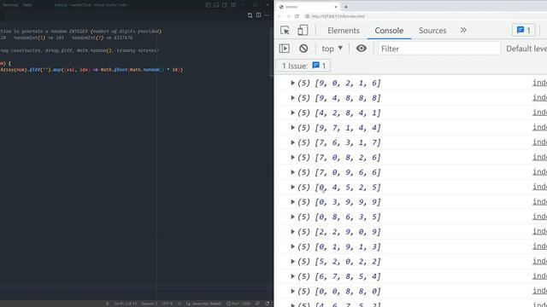The image size is (547, 307).
Task: Expand the array [7, 0, 9, 6, 6]
Action: click(x=292, y=172)
